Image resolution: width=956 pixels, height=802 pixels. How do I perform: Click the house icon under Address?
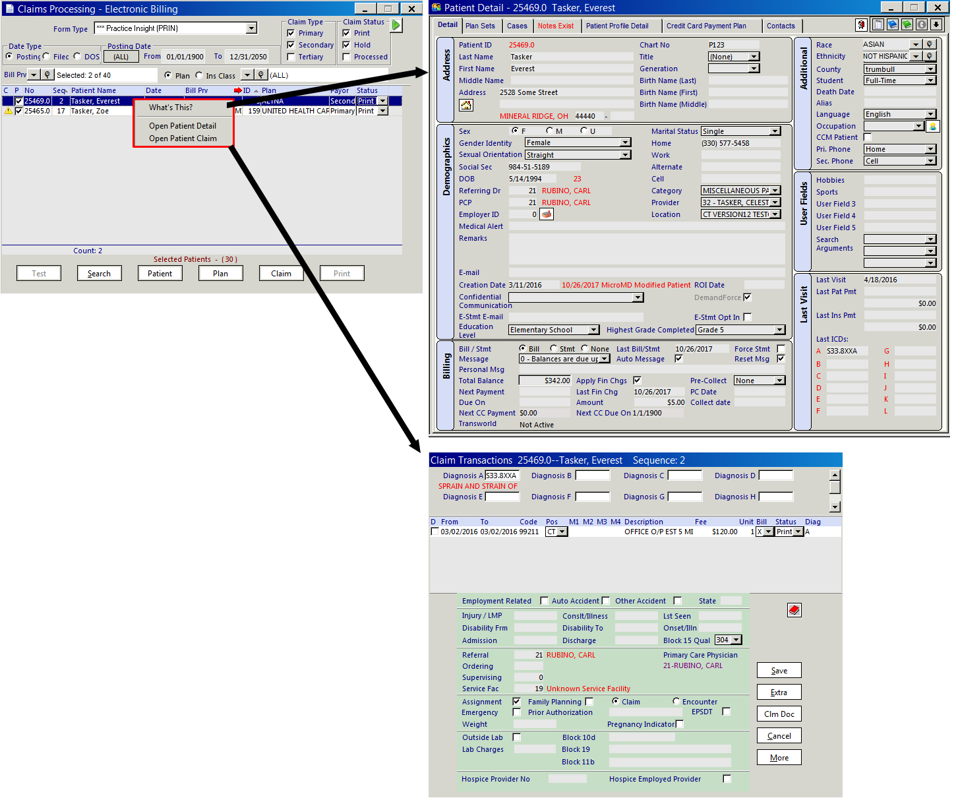pyautogui.click(x=466, y=106)
